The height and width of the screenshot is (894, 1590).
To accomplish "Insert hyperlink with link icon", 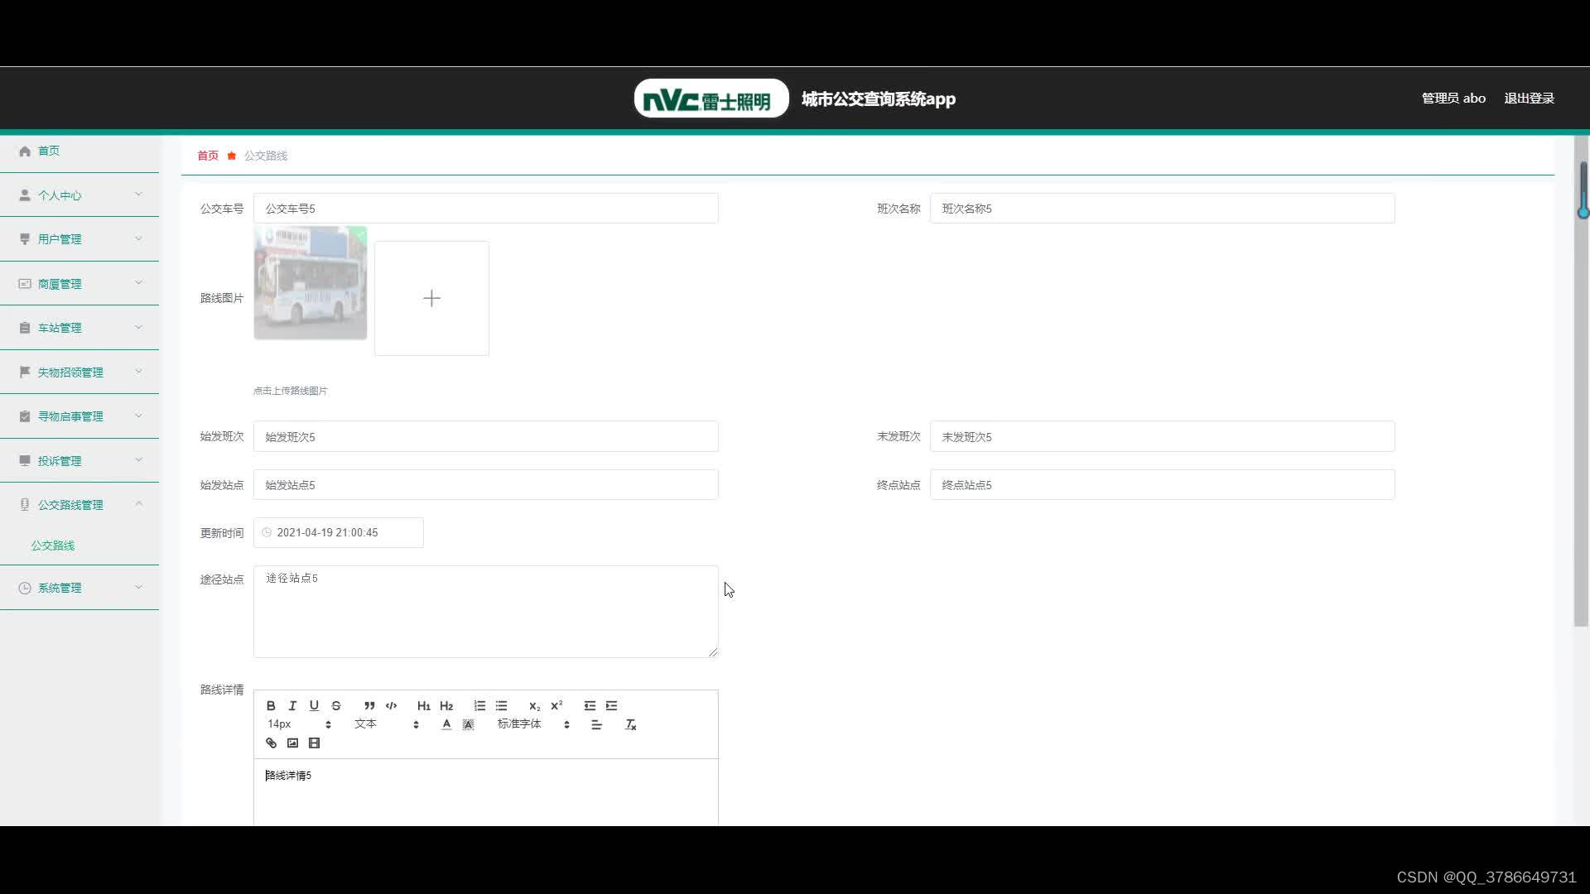I will tap(271, 743).
